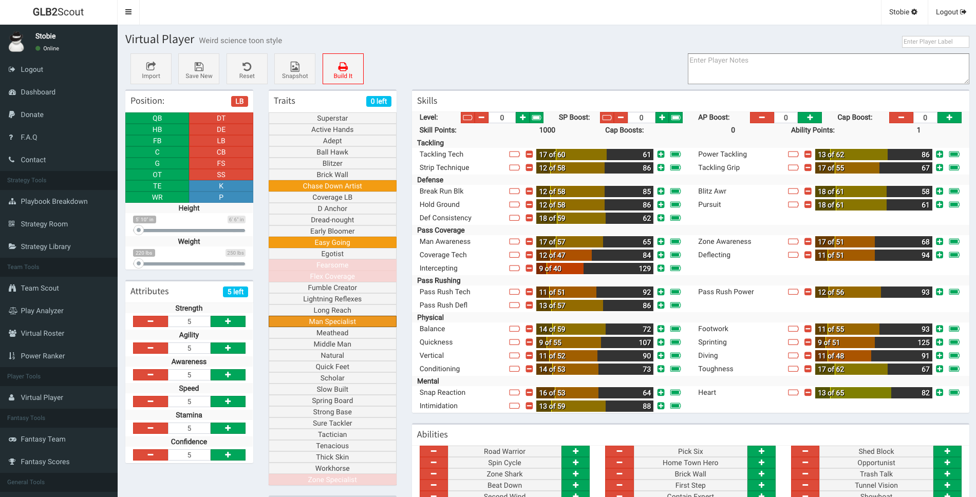Remove a point from Intercepting

coord(529,269)
